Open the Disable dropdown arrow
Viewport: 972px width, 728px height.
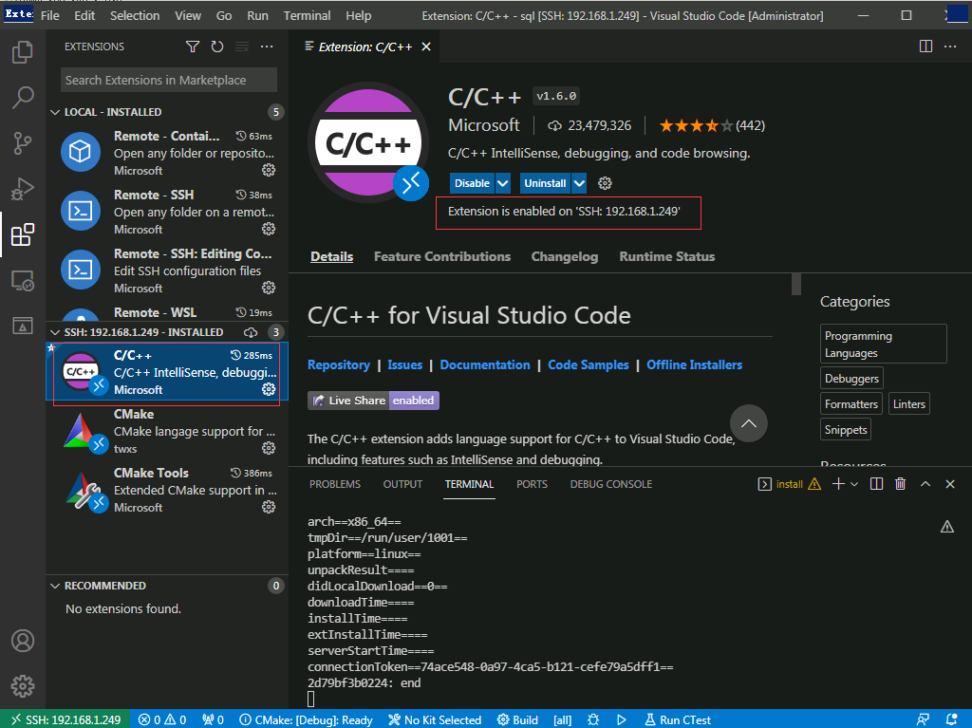pyautogui.click(x=503, y=183)
